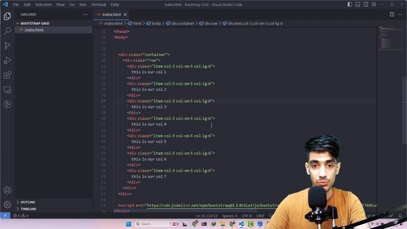Toggle the primary side bar

(x=350, y=4)
